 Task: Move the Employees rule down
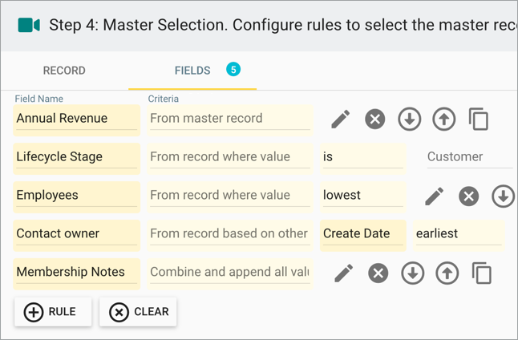coord(503,196)
